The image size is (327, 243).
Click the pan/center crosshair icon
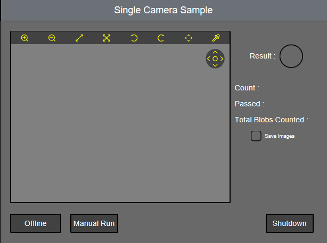pos(189,38)
